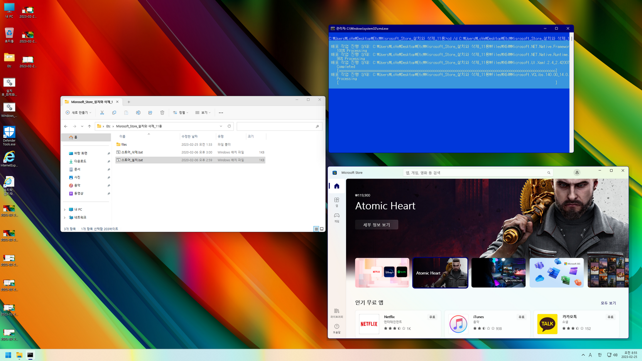Expand 네트워크 in the navigation tree

pyautogui.click(x=65, y=218)
